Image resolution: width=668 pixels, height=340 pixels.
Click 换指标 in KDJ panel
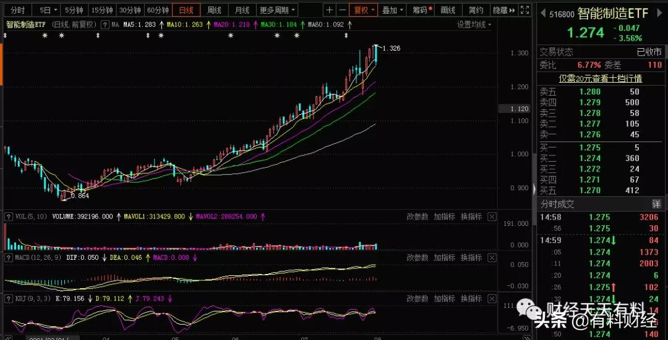[x=471, y=299]
